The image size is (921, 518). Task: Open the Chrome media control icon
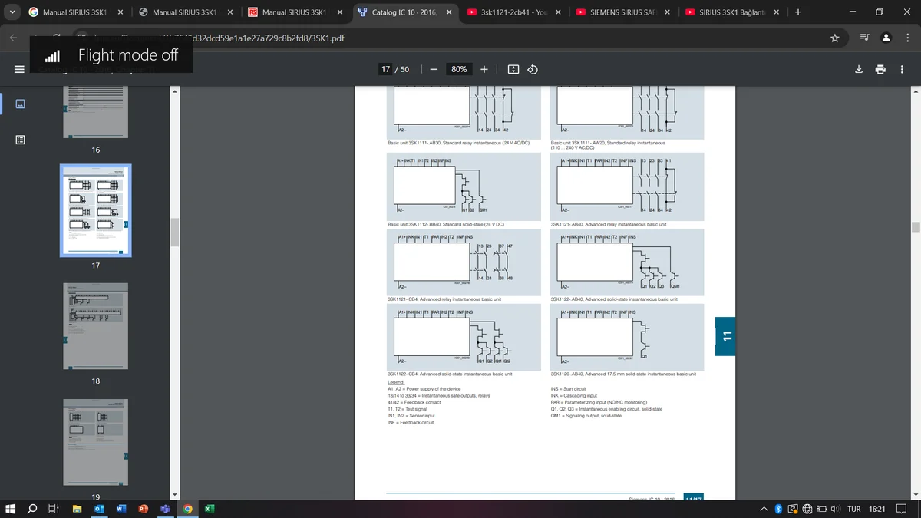point(865,38)
